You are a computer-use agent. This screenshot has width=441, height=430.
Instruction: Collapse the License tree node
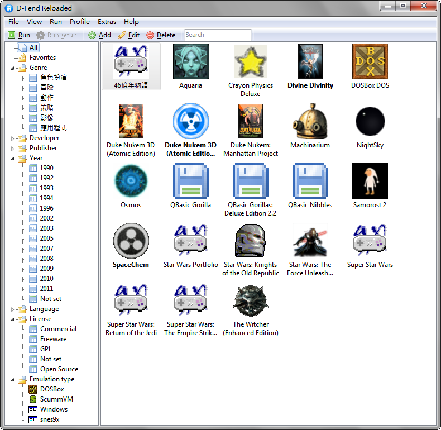pos(12,319)
